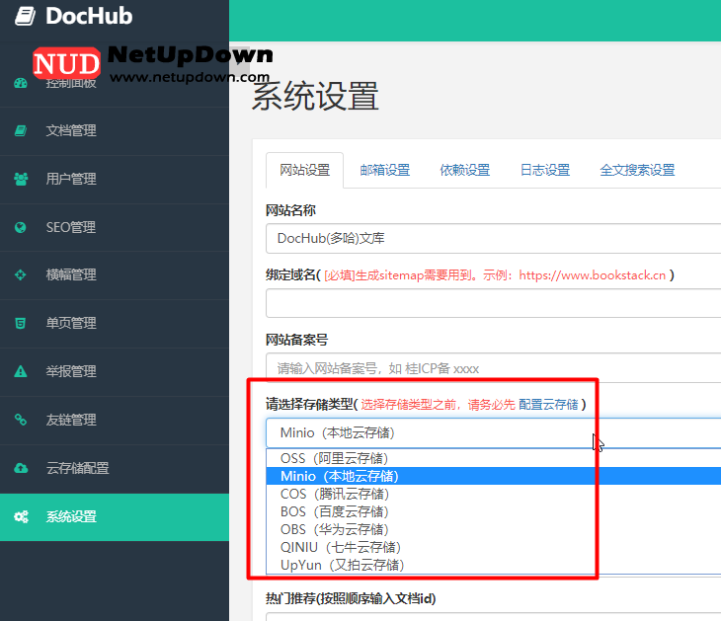This screenshot has height=621, width=721.
Task: Click the 云存储配置 cloud upload icon
Action: 21,468
